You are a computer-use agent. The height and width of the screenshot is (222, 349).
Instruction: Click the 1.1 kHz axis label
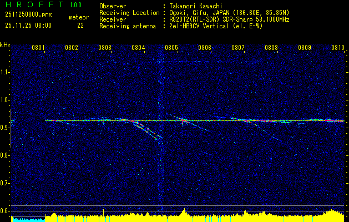pos(4,72)
